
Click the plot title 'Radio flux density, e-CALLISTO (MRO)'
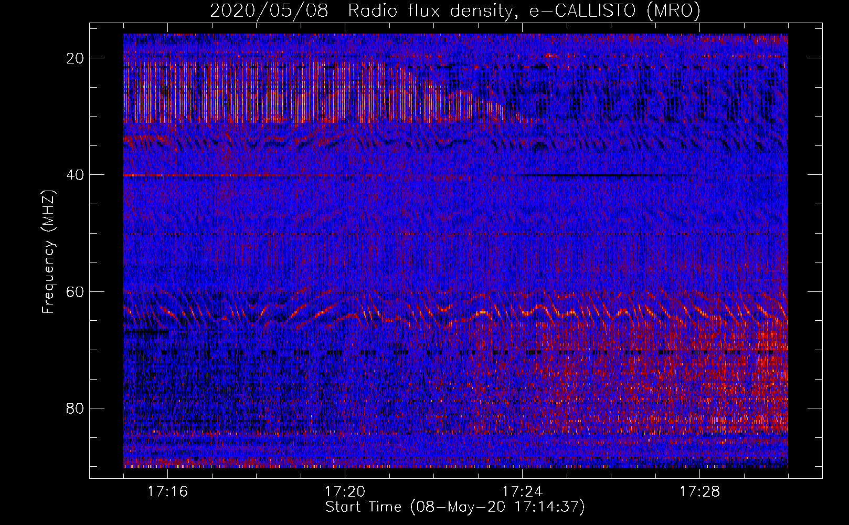pos(524,11)
